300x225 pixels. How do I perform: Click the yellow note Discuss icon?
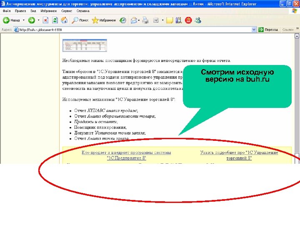coord(170,20)
